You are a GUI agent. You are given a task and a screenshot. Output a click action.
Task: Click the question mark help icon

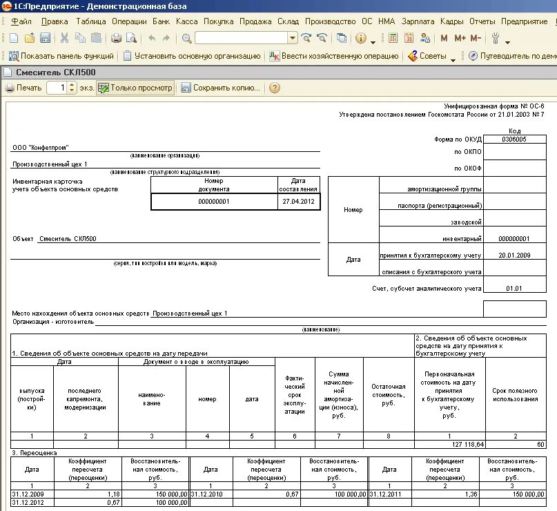(x=274, y=88)
